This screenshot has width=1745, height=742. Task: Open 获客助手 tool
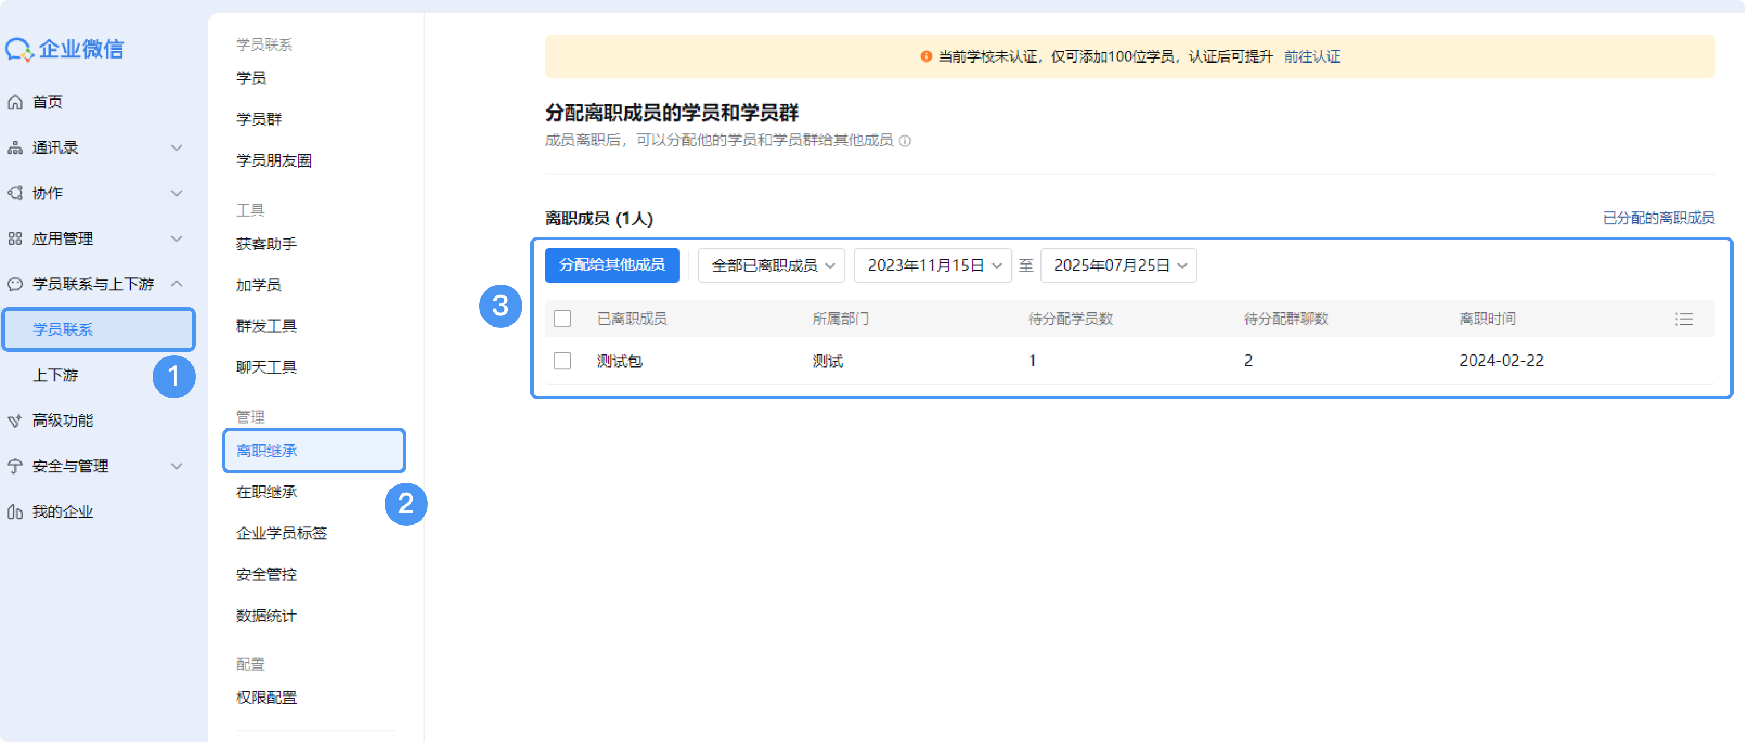click(x=266, y=245)
